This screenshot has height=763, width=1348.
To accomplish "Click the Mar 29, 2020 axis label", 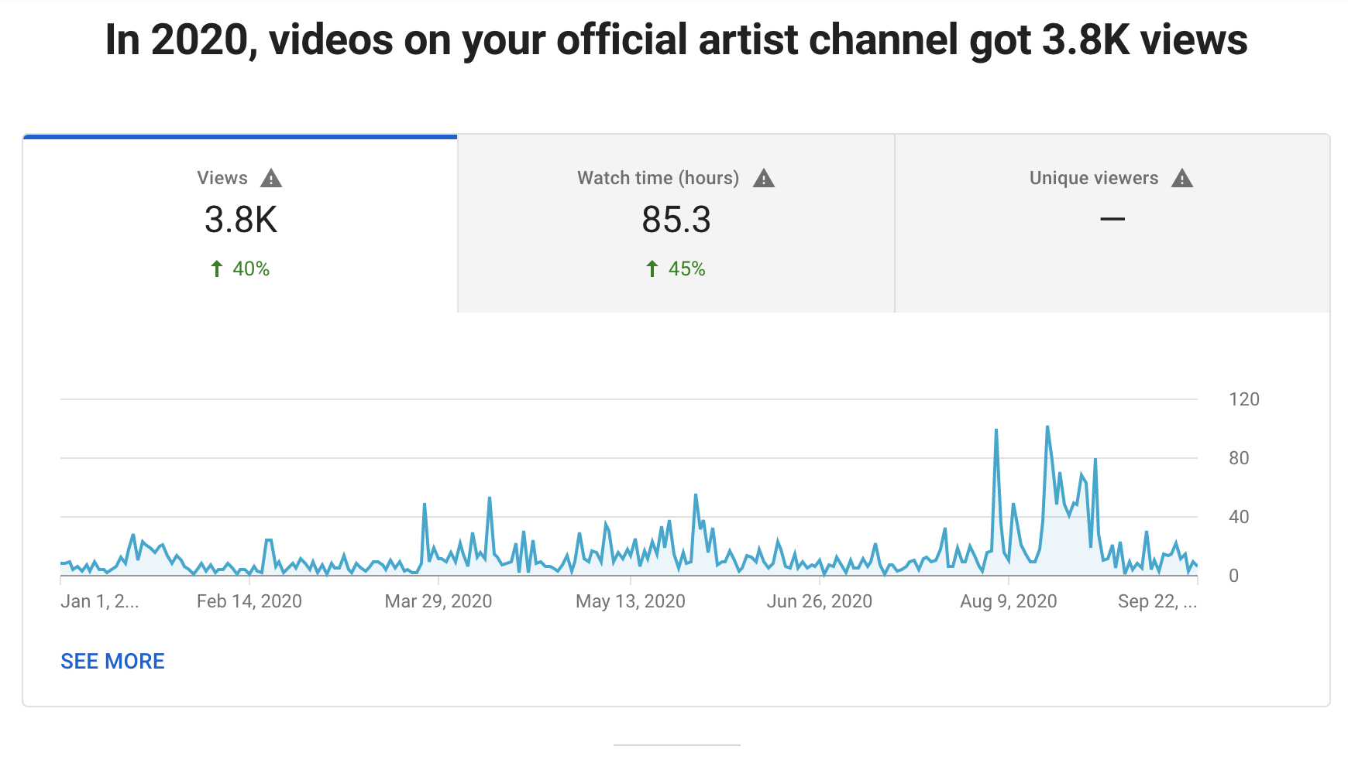I will coord(438,601).
